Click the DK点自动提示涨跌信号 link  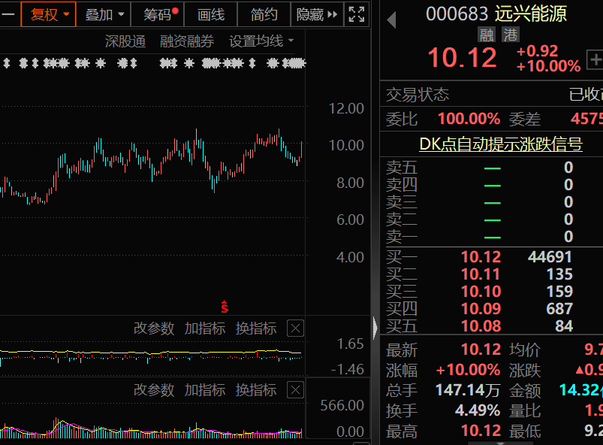(x=500, y=144)
